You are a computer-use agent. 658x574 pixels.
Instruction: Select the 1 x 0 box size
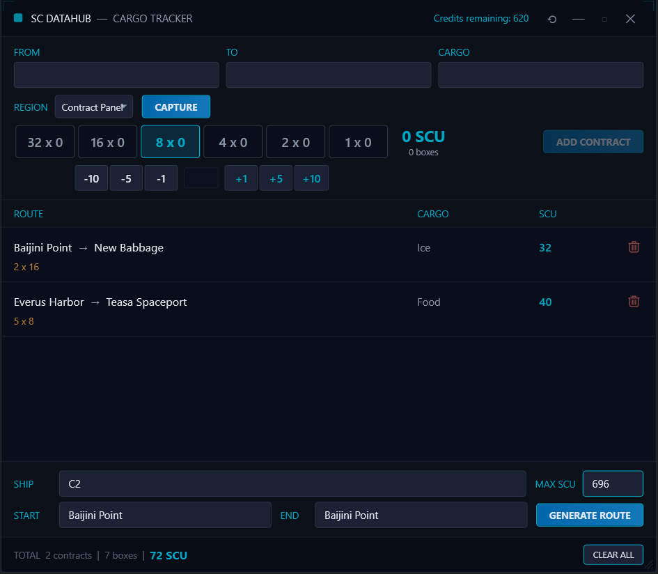point(359,142)
